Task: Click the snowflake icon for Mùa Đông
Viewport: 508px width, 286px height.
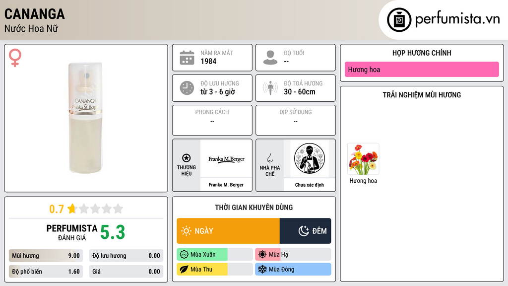Action: click(262, 269)
